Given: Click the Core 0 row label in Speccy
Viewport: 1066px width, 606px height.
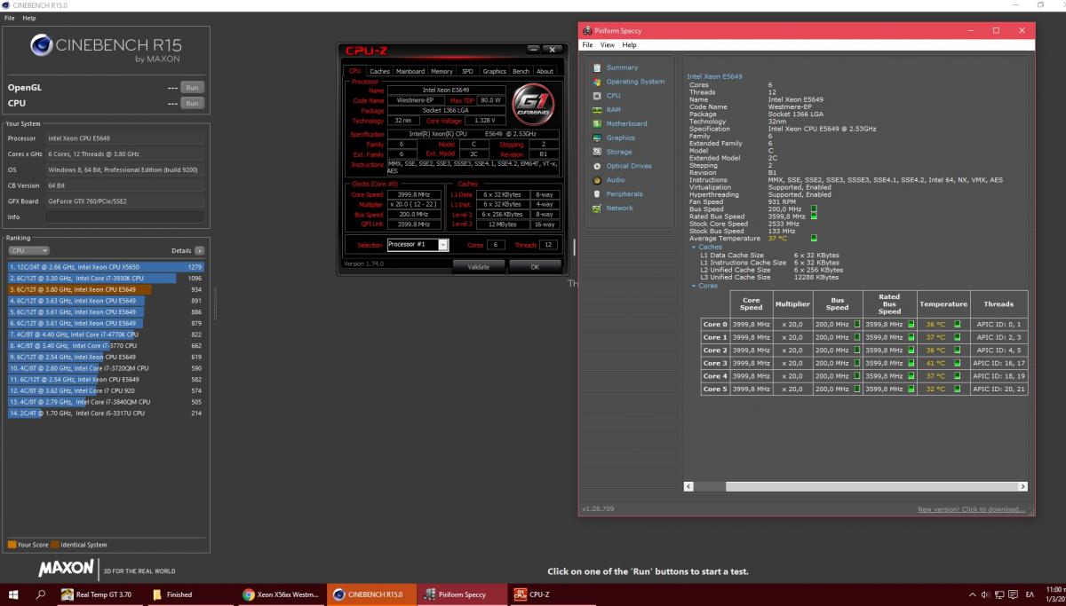Looking at the screenshot, I should coord(715,325).
